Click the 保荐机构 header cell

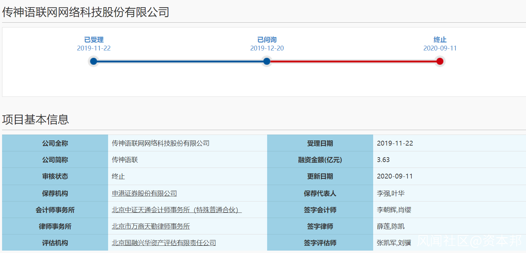pos(55,193)
